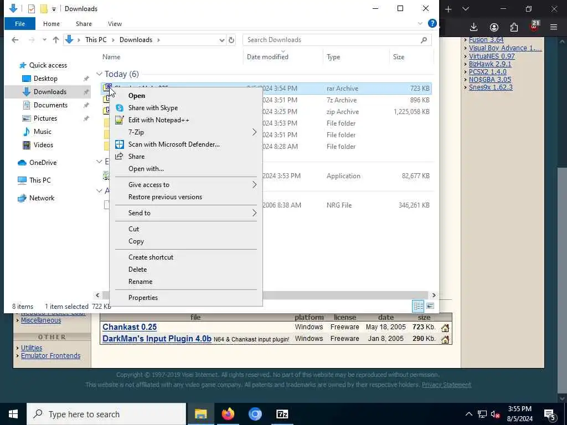567x425 pixels.
Task: Open Quick access in navigation pane
Action: (48, 65)
